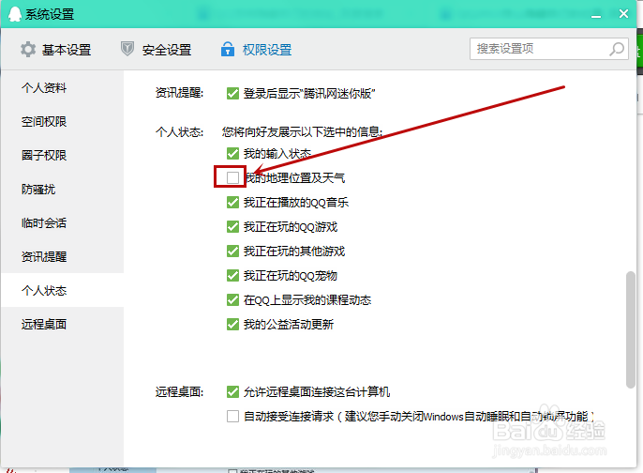Click the 个人状态: section label
The height and width of the screenshot is (473, 643).
[179, 132]
